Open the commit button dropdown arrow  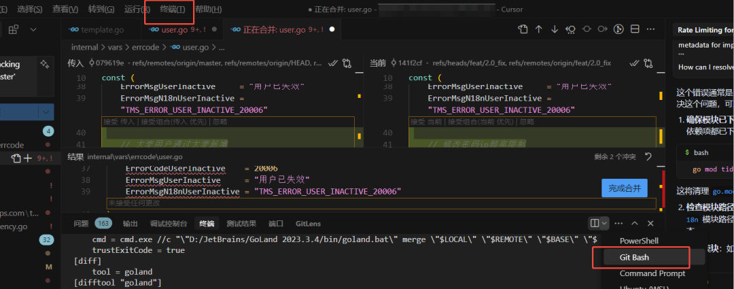coord(46,112)
